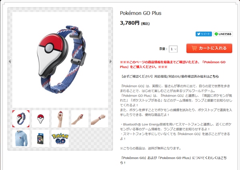Select the Poké Ball pin-only thumbnail
The image size is (240, 170).
pos(40,119)
